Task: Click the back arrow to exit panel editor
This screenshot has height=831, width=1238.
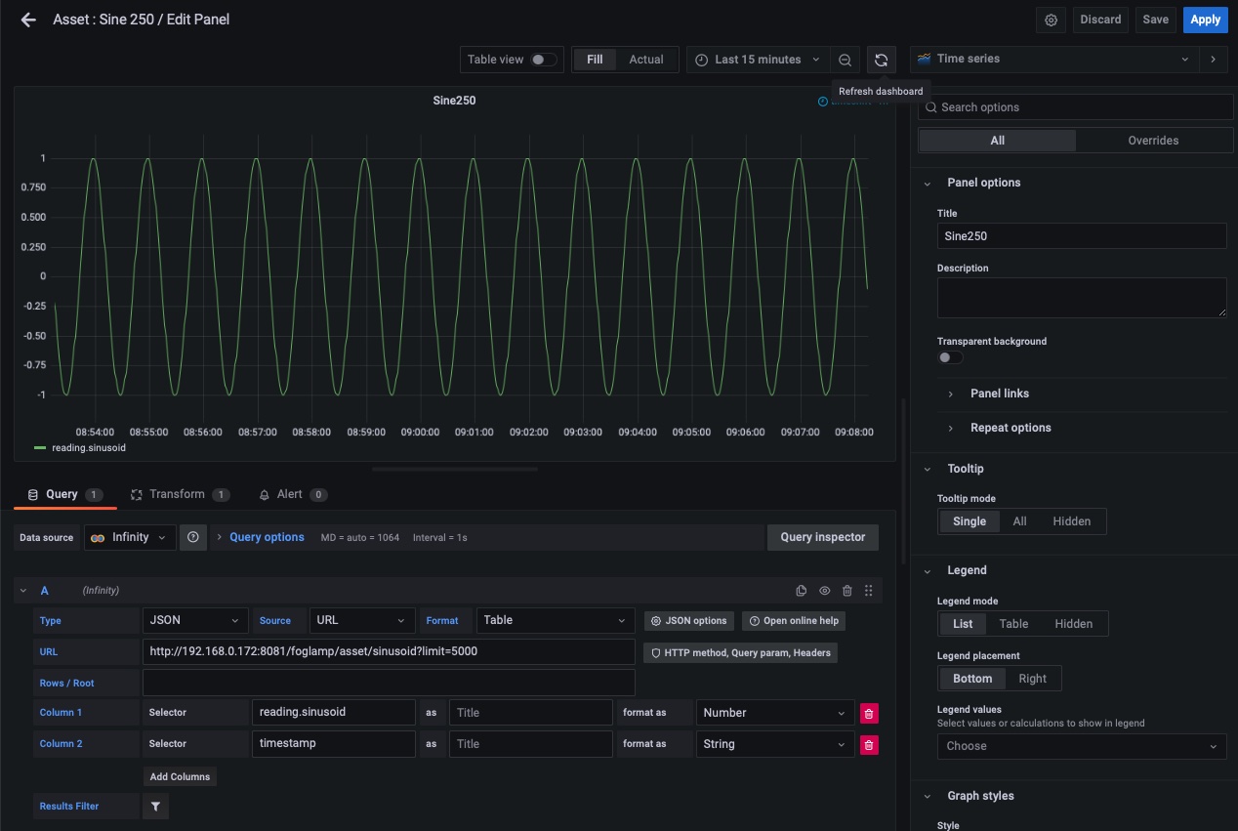Action: click(x=28, y=20)
